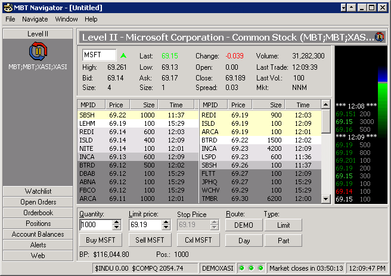The height and width of the screenshot is (276, 391).
Task: Click the Market closes countdown in status bar
Action: click(x=306, y=268)
